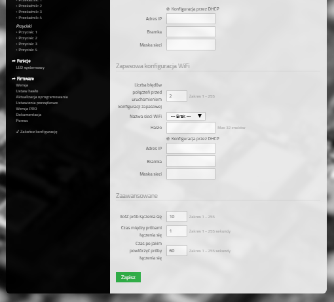Click the Zaawansowane section heading

click(x=137, y=196)
